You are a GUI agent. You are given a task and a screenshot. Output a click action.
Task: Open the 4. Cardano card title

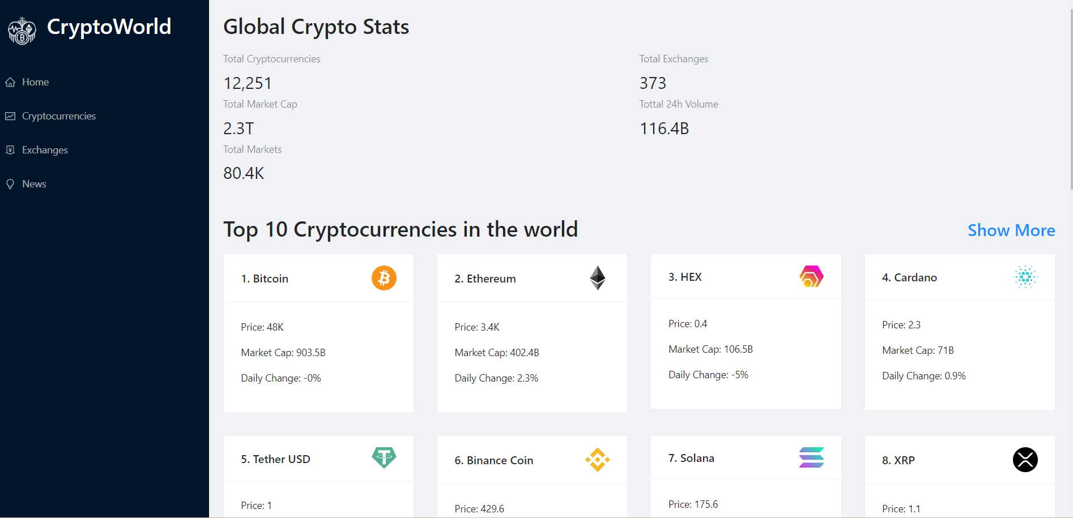(909, 277)
